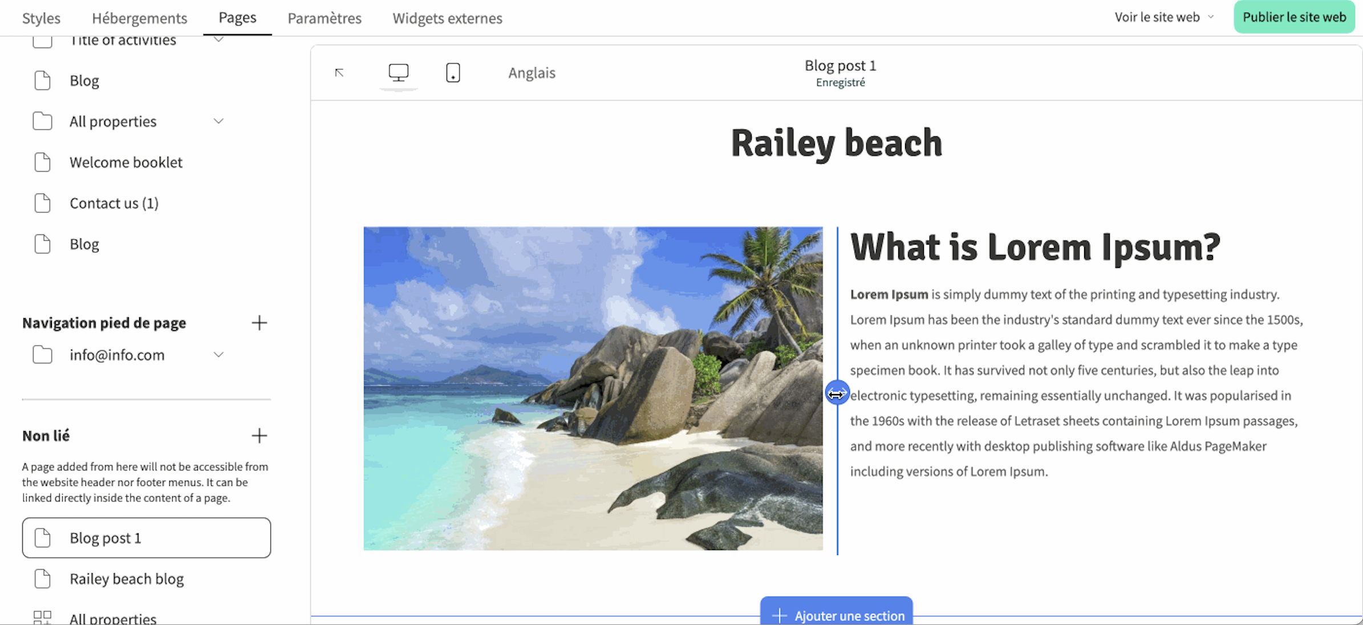Click Publier le site web button
Image resolution: width=1363 pixels, height=625 pixels.
click(x=1293, y=17)
